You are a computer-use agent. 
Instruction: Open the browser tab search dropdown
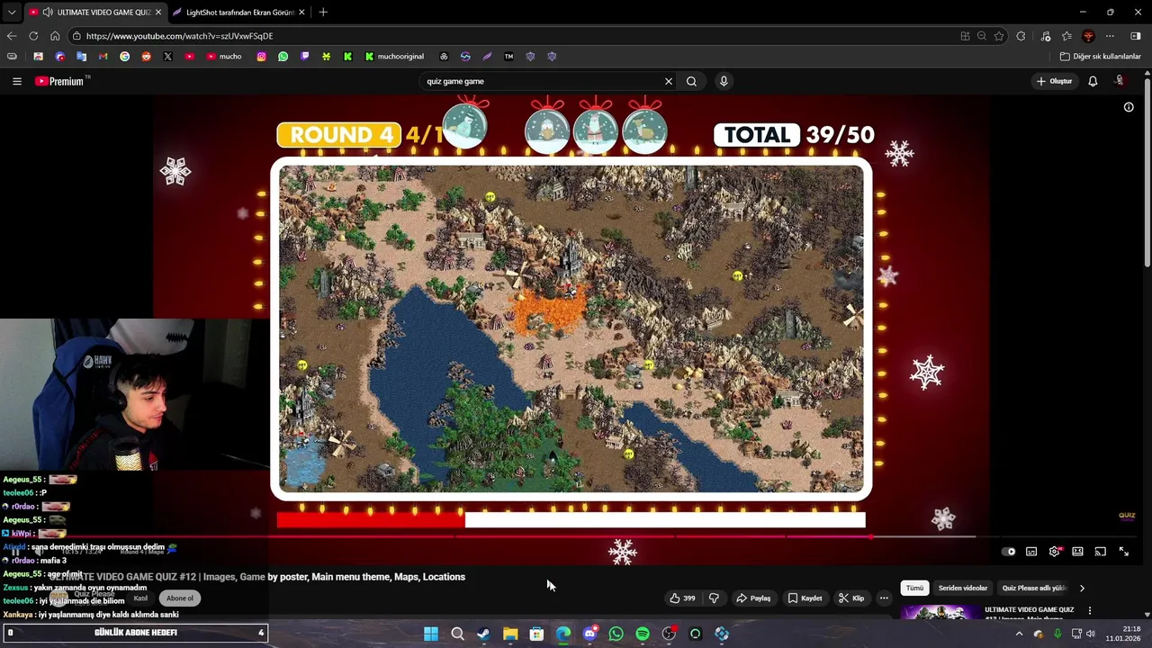11,12
